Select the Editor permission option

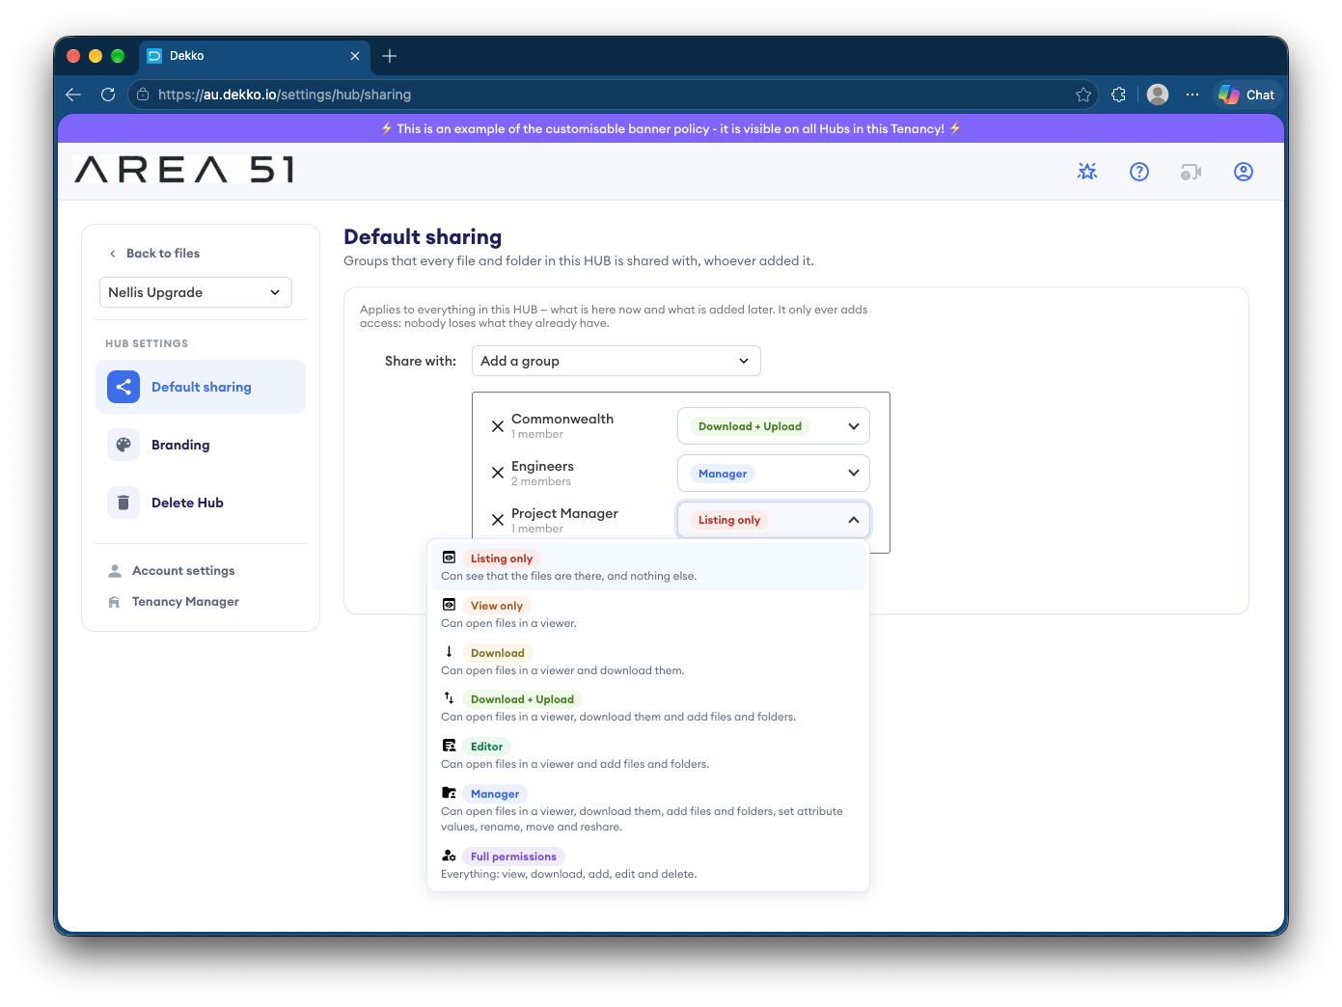[x=648, y=754]
